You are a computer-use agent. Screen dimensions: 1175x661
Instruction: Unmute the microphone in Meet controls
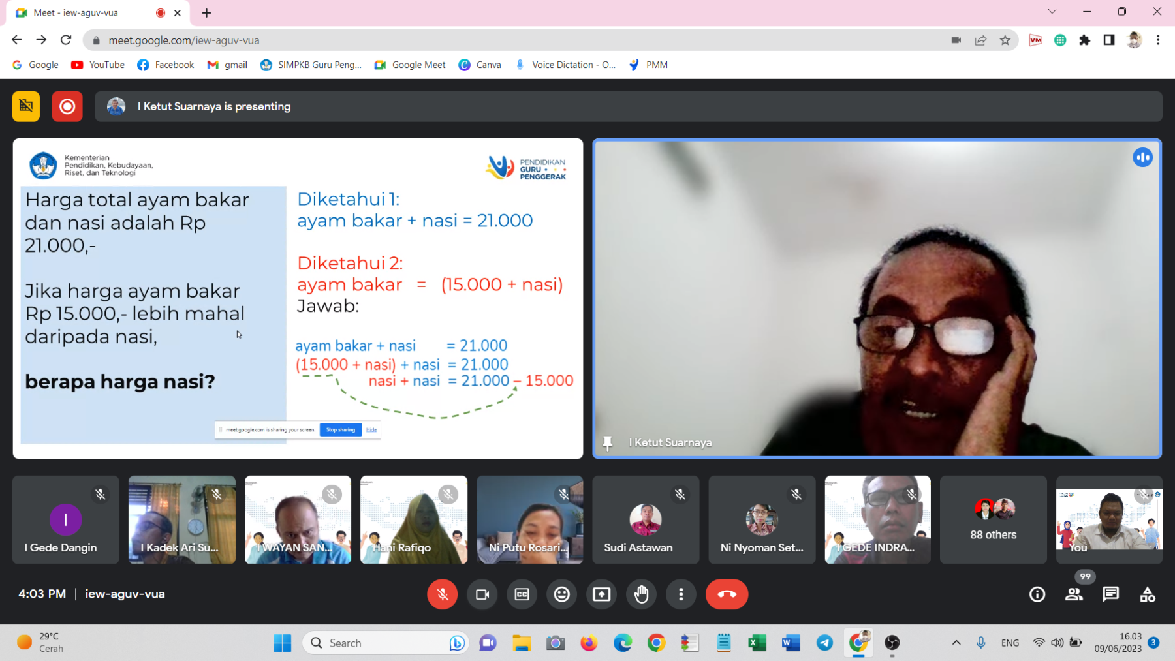tap(442, 594)
